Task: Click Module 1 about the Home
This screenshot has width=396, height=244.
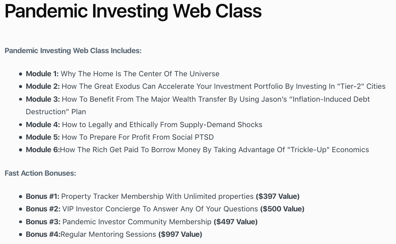Action: 122,74
